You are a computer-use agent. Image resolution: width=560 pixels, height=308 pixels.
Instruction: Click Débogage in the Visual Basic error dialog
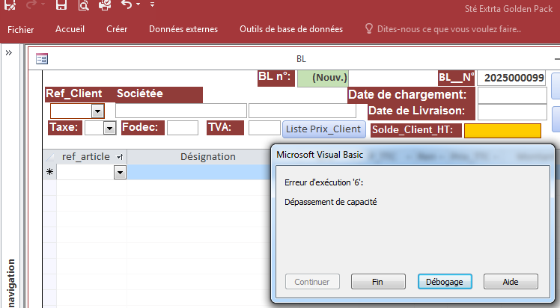444,282
